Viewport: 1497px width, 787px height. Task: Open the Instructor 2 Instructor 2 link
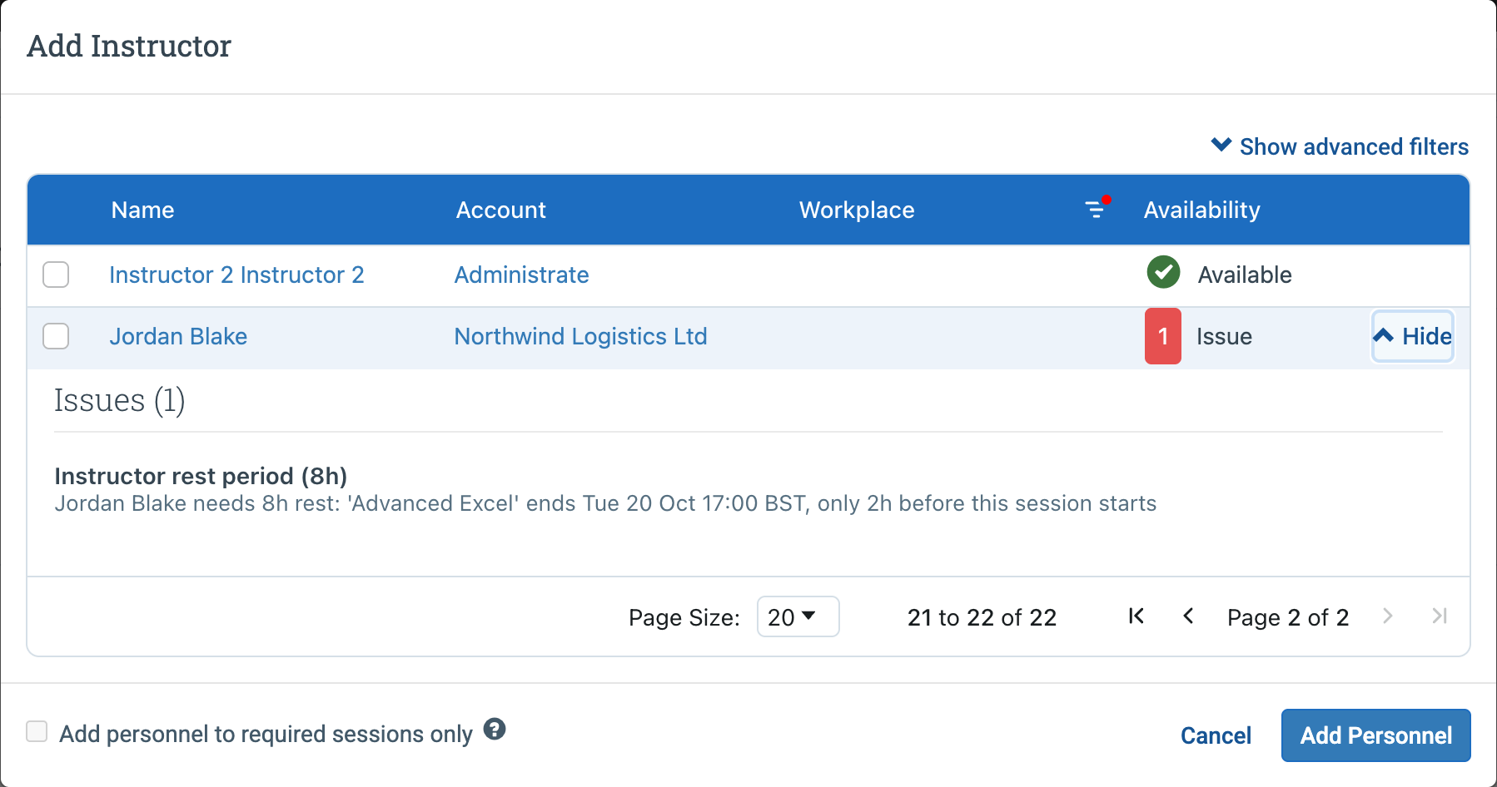click(x=236, y=275)
